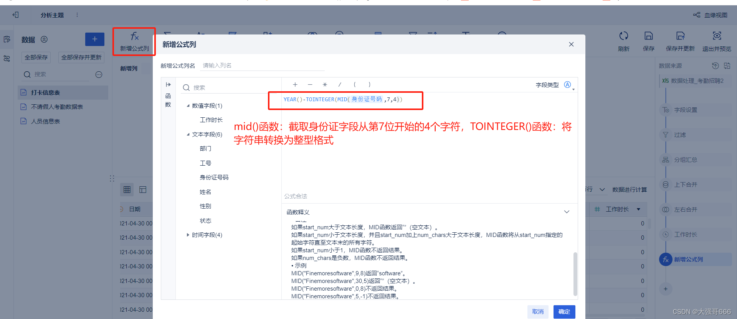Screen dimensions: 737x319
Task: Open 血缘视图 lineage view
Action: (x=710, y=15)
